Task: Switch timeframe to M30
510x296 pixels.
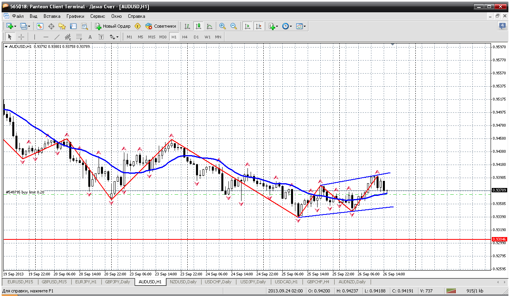Action: click(x=163, y=37)
